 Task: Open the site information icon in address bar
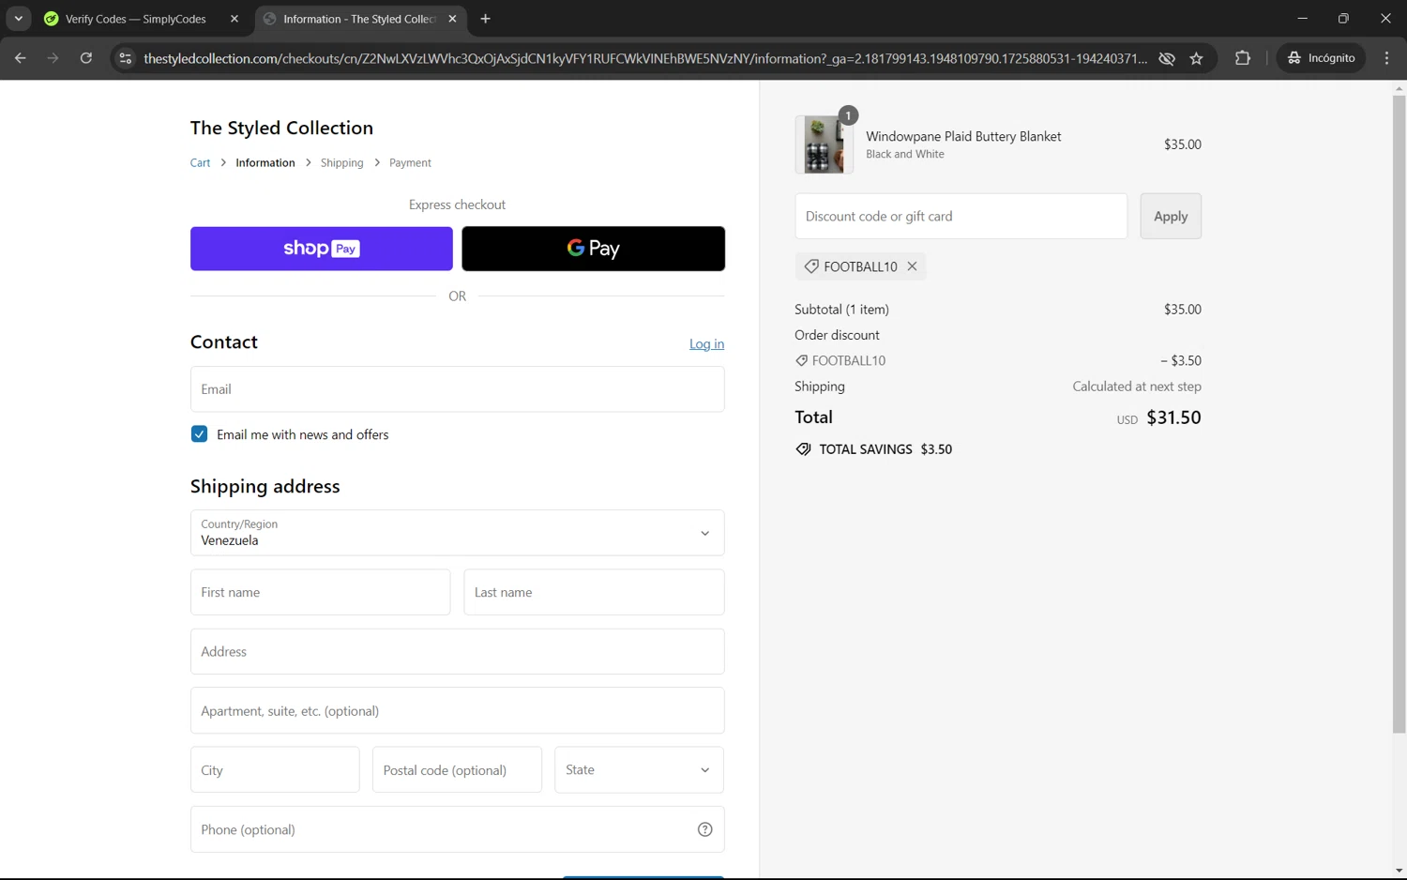tap(125, 58)
